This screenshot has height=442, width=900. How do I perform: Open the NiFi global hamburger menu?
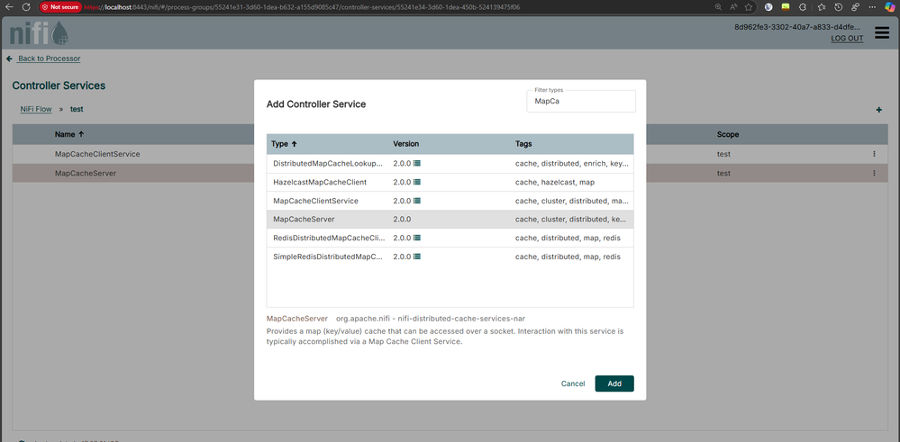point(882,33)
